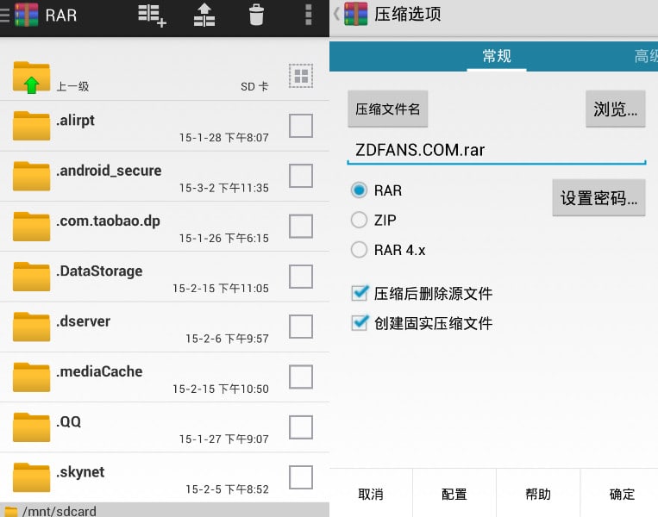Tap the .android_secure folder name

tap(109, 171)
